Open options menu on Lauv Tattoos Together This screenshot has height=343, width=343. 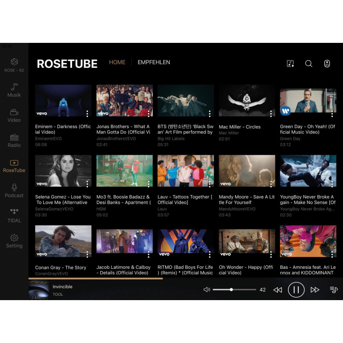click(x=210, y=184)
